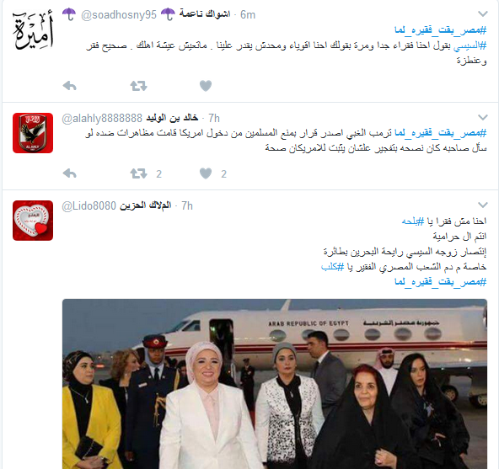499x469 pixels.
Task: Open the options chevron on @soadhosny95 tweet
Action: click(x=483, y=13)
